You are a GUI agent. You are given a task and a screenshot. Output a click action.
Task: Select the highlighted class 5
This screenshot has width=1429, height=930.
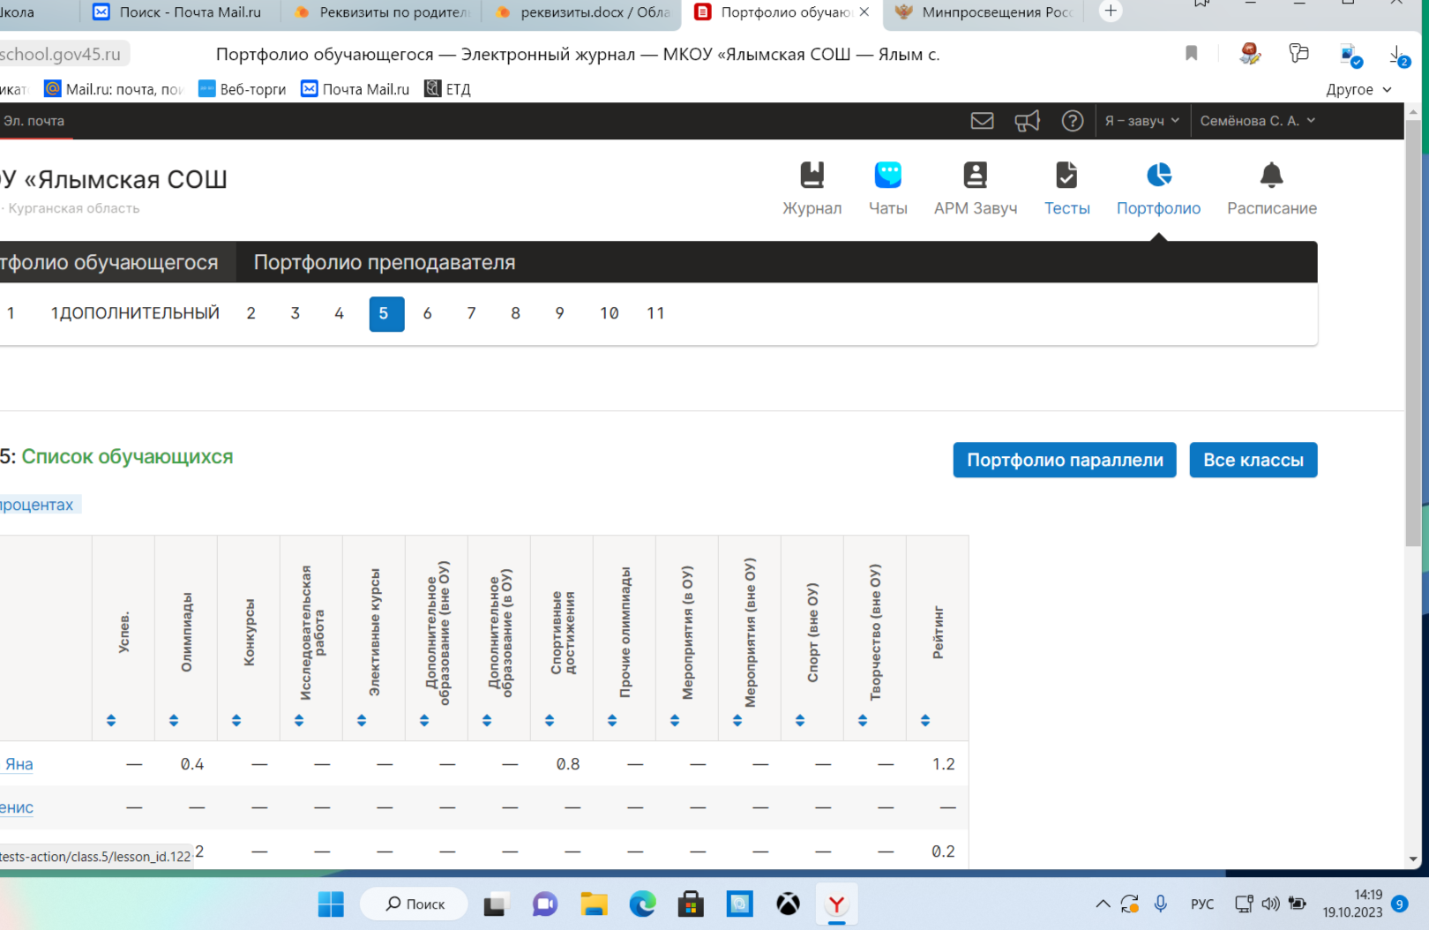coord(386,313)
